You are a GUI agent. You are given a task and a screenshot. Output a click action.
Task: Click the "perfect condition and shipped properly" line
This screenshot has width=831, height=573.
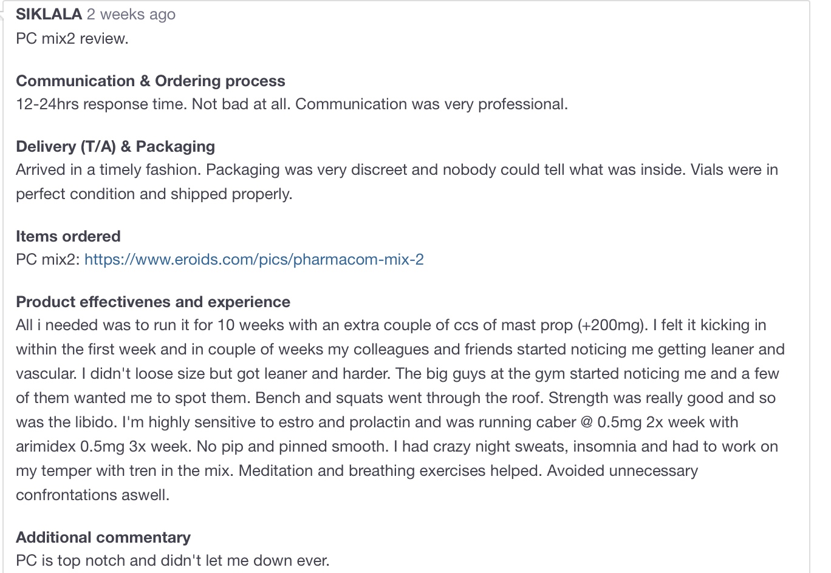(x=154, y=194)
